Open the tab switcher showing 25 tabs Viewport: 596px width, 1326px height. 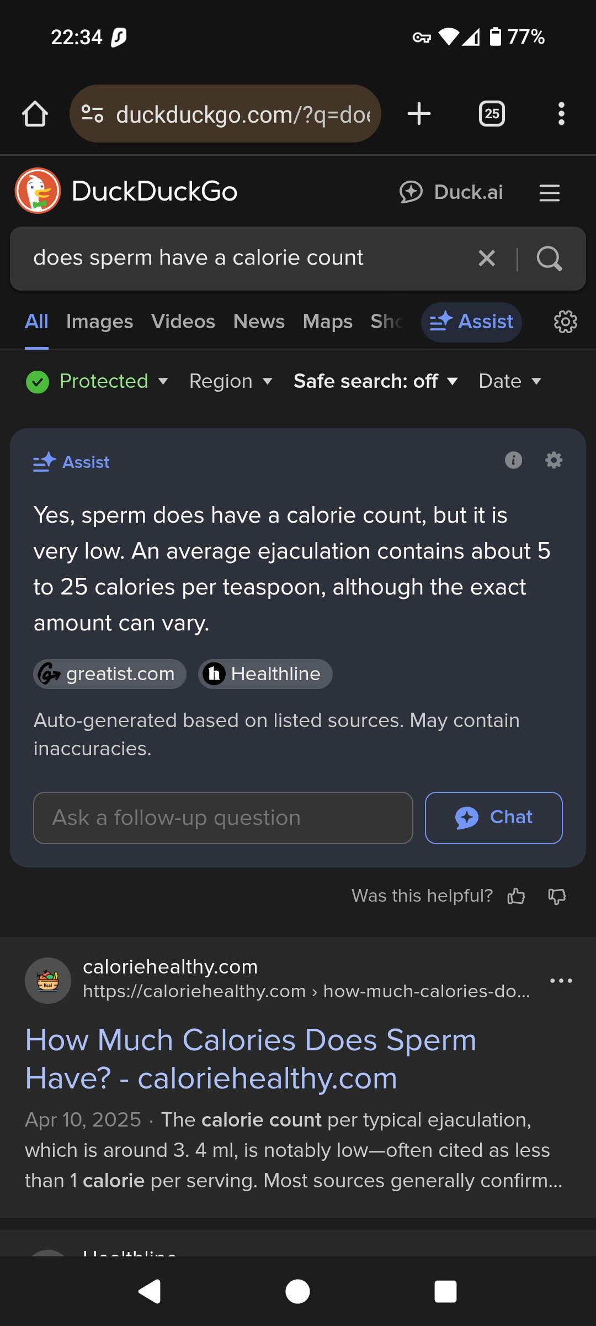492,114
